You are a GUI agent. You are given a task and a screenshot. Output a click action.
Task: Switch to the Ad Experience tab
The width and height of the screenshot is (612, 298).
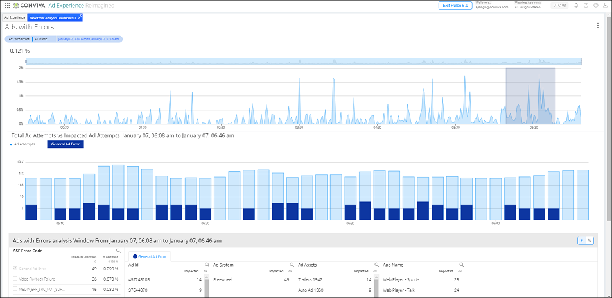click(x=15, y=17)
